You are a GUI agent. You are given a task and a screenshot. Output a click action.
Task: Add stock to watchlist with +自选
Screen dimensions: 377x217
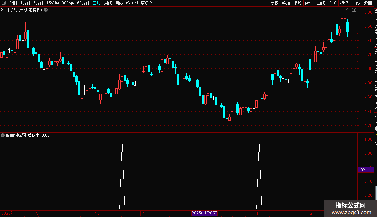[356, 3]
